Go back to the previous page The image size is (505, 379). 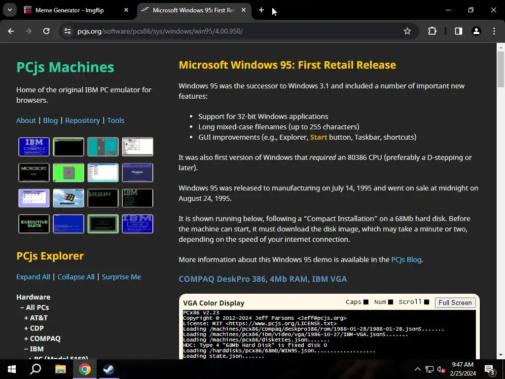coord(11,31)
